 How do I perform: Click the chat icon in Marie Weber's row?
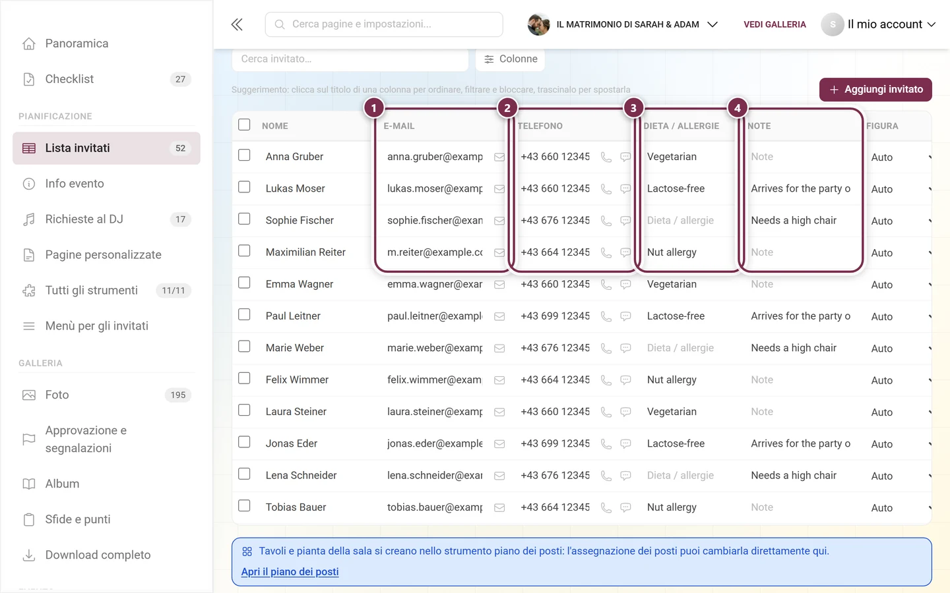[625, 348]
